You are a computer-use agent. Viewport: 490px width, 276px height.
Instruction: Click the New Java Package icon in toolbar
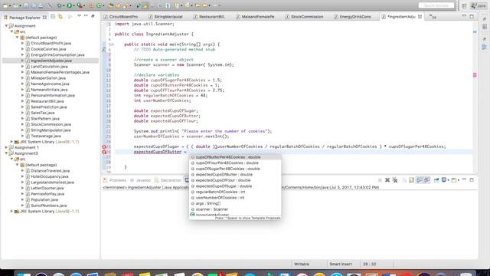point(91,5)
